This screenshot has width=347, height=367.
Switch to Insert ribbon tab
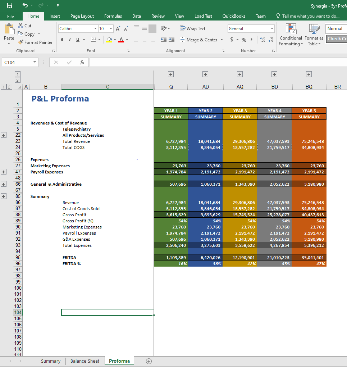(55, 16)
